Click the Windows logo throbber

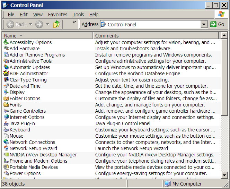221,14
